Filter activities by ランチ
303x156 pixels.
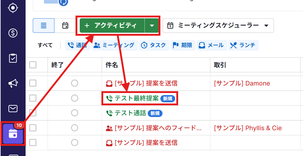(243, 45)
